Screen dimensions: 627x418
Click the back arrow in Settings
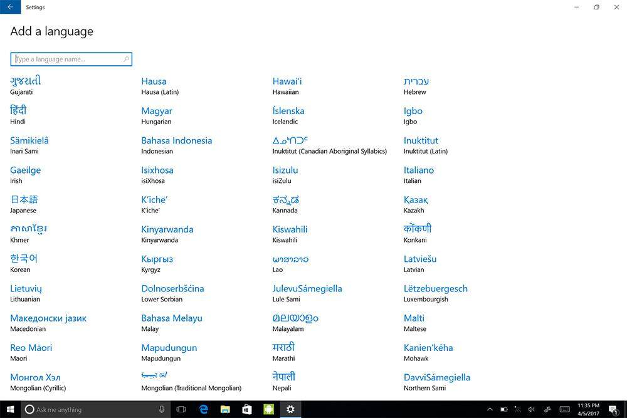(x=10, y=7)
